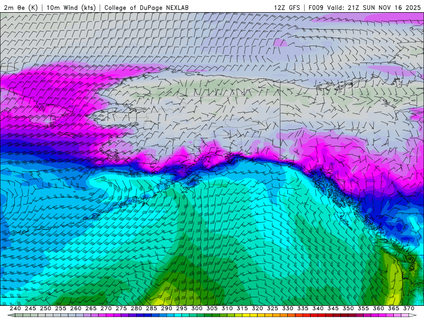Click the 285 color scale number
Image resolution: width=424 pixels, height=318 pixels.
(152, 308)
